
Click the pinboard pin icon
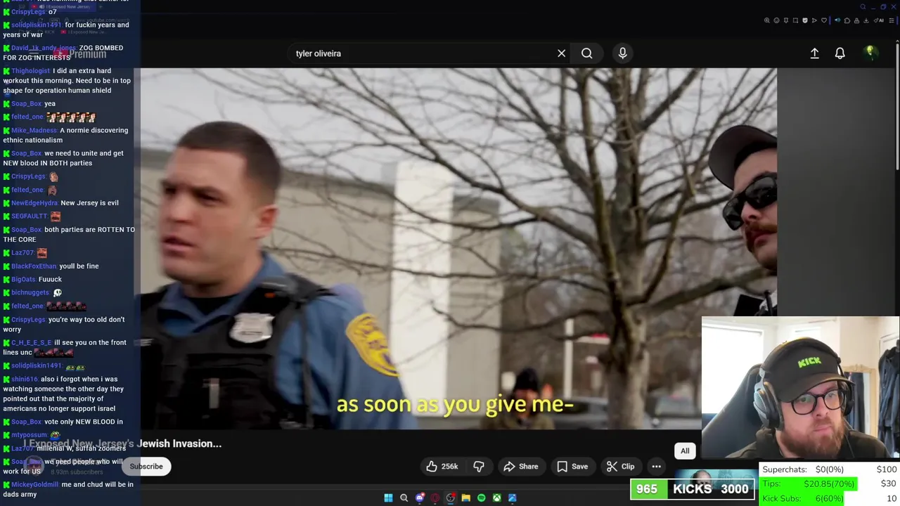pyautogui.click(x=786, y=20)
